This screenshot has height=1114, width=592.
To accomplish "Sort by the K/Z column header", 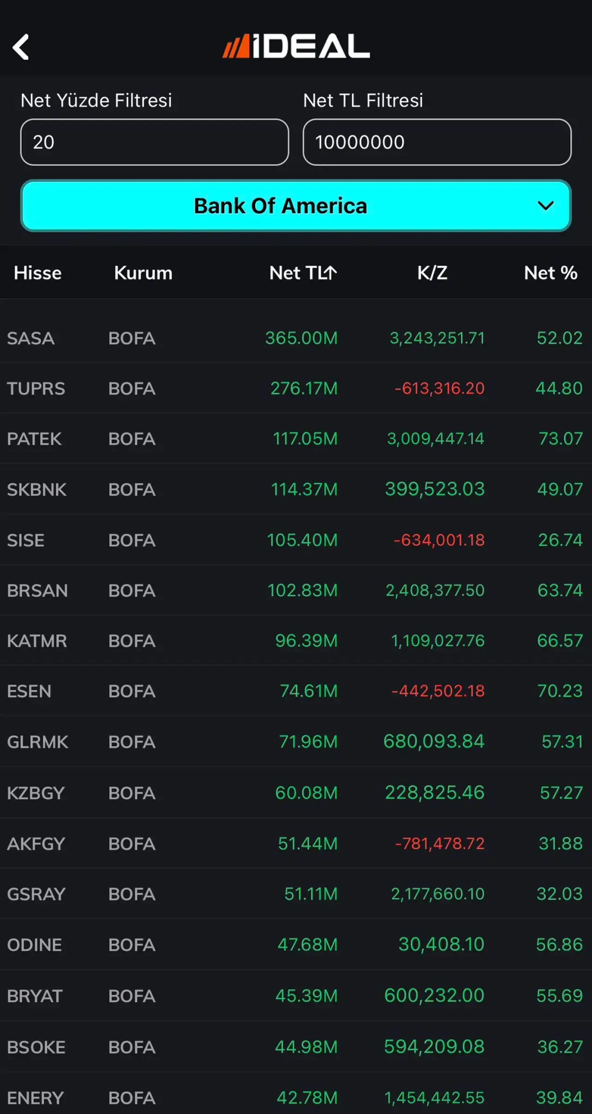I will point(432,273).
